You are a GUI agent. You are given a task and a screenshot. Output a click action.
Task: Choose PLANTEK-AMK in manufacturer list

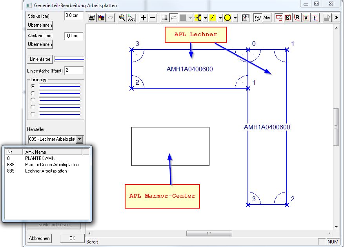37,158
